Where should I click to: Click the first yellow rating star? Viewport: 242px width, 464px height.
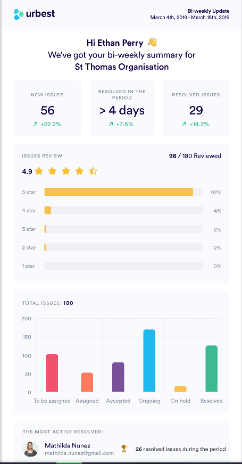39,171
